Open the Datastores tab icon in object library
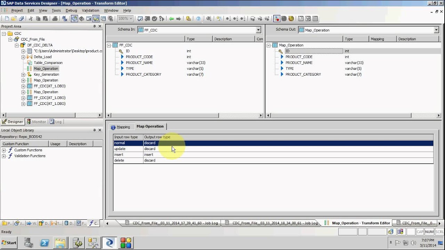Image resolution: width=445 pixels, height=250 pixels. pos(69,223)
